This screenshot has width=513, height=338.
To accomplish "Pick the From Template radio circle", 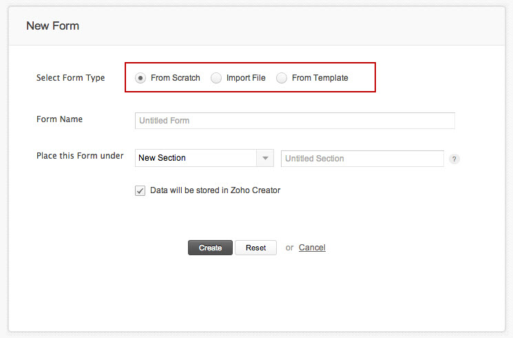I will tap(282, 78).
